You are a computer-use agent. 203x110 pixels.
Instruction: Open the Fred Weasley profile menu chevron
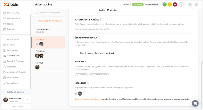[27, 100]
